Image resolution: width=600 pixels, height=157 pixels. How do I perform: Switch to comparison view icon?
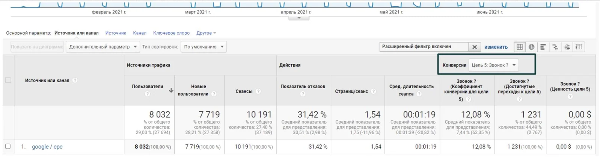click(x=555, y=47)
